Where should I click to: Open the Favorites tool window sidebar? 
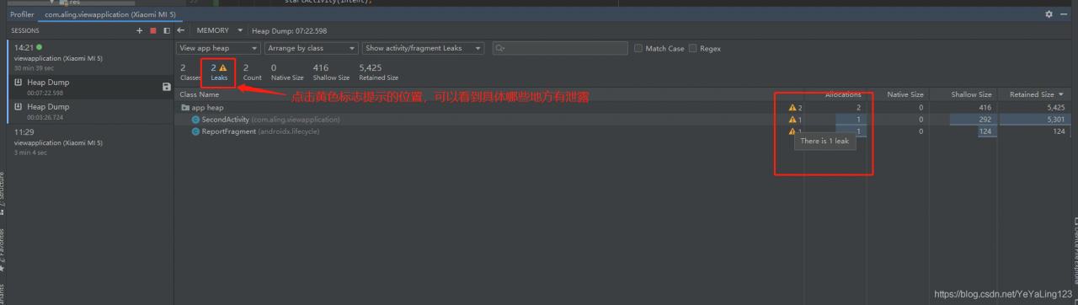(x=3, y=249)
